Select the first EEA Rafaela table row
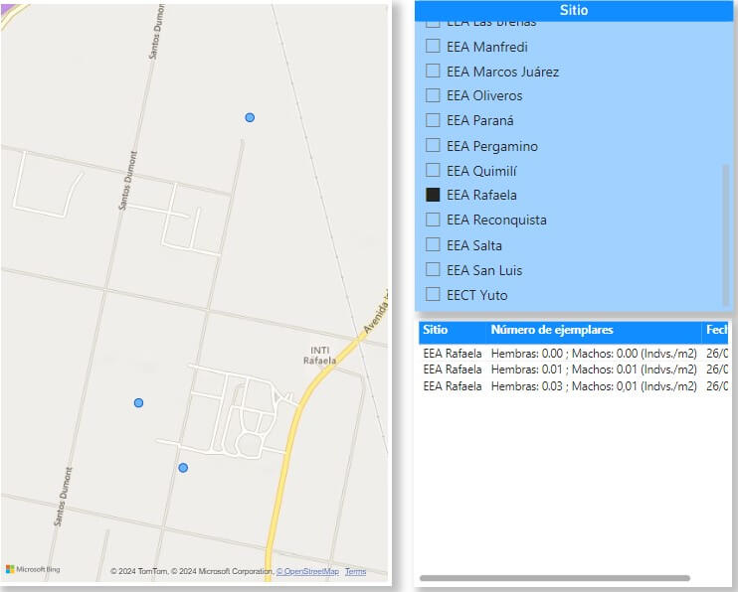The image size is (738, 592). click(x=453, y=354)
